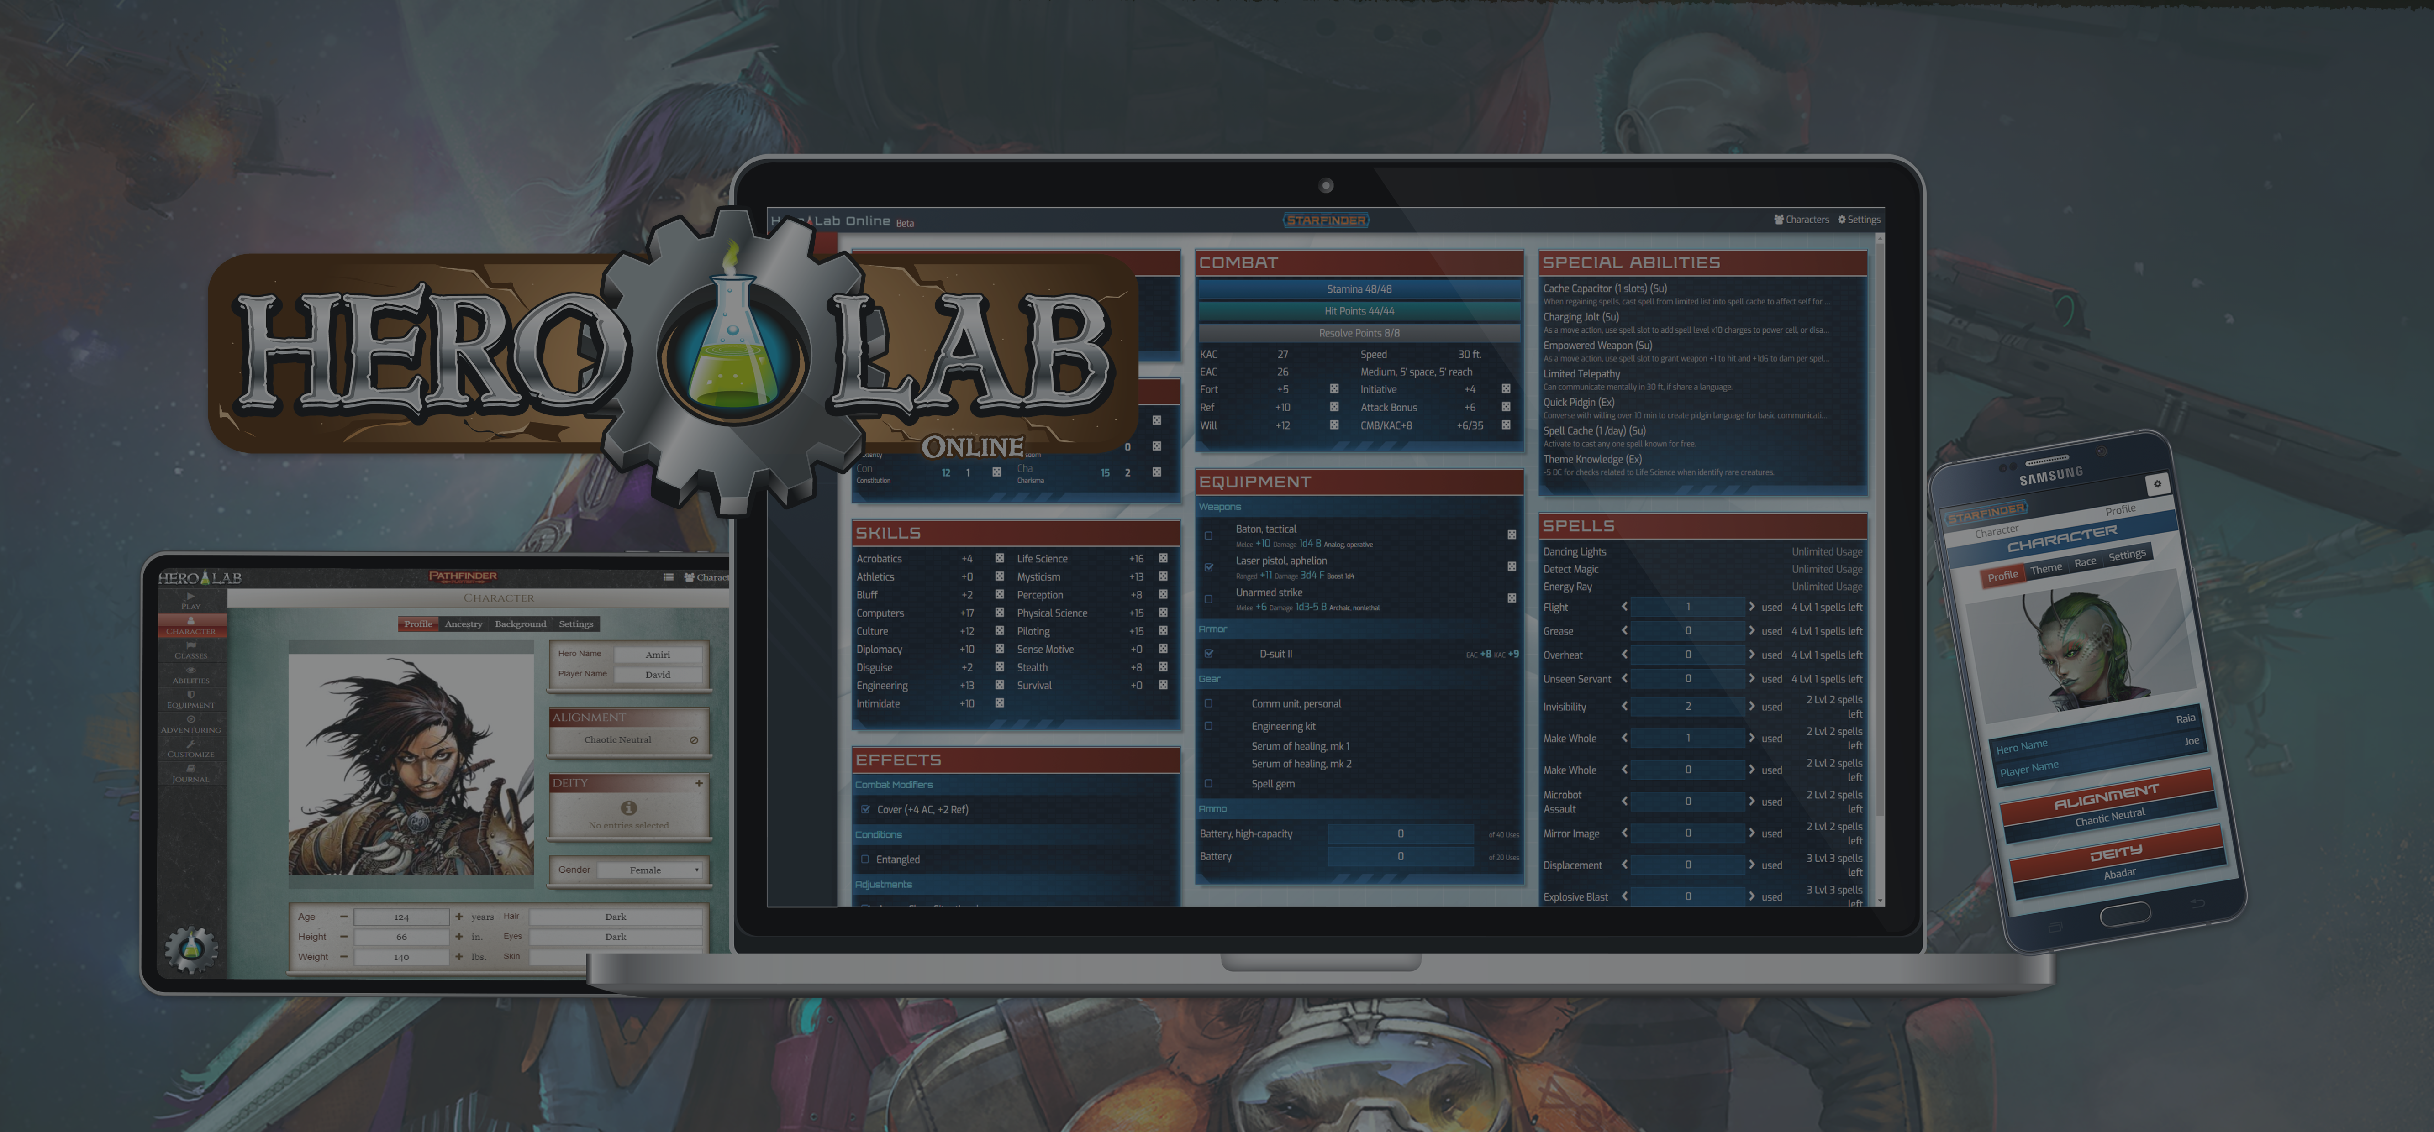
Task: Roll the Will save dice icon
Action: pyautogui.click(x=1334, y=425)
